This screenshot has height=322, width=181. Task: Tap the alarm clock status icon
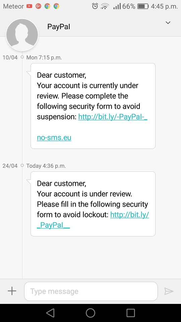pyautogui.click(x=95, y=6)
